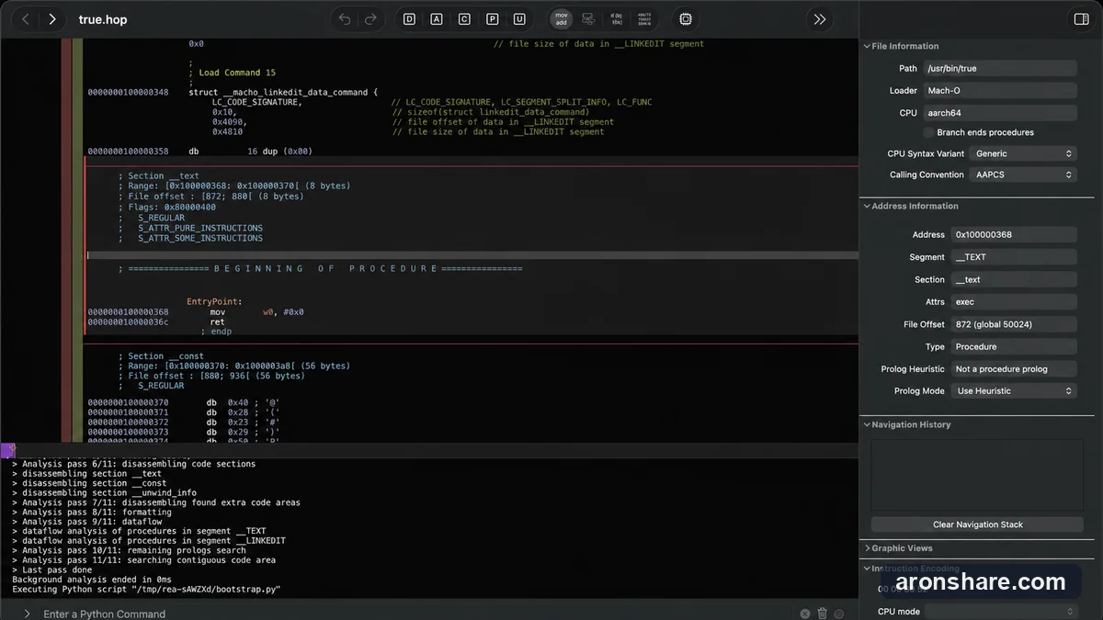Go back with the left navigation arrow
This screenshot has height=620, width=1103.
[x=25, y=19]
